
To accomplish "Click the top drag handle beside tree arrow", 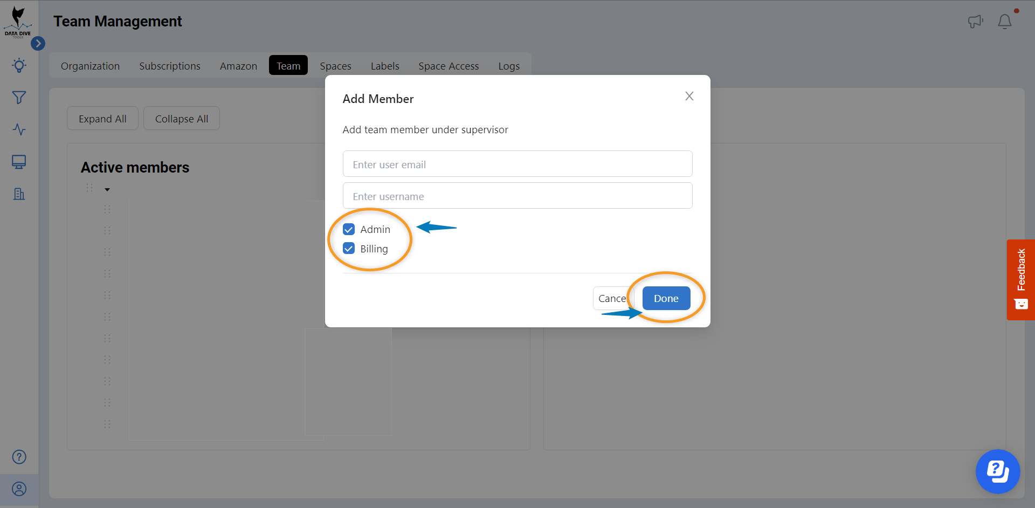I will tap(89, 188).
